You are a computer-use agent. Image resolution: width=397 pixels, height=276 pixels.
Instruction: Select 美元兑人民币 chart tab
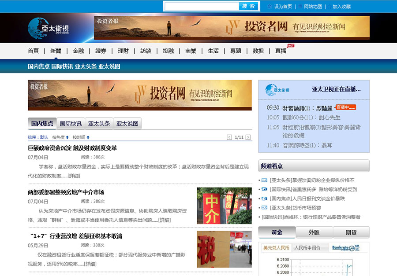[x=276, y=248]
